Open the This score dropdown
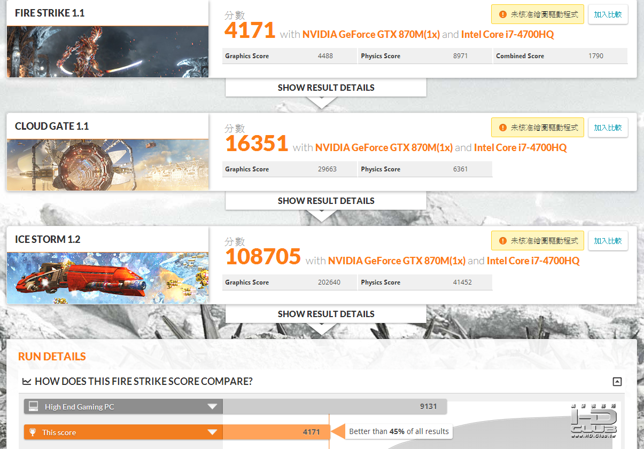644x449 pixels. [212, 432]
